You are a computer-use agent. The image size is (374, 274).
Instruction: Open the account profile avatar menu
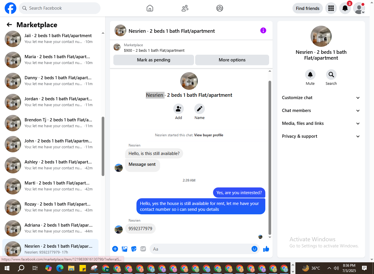point(359,8)
